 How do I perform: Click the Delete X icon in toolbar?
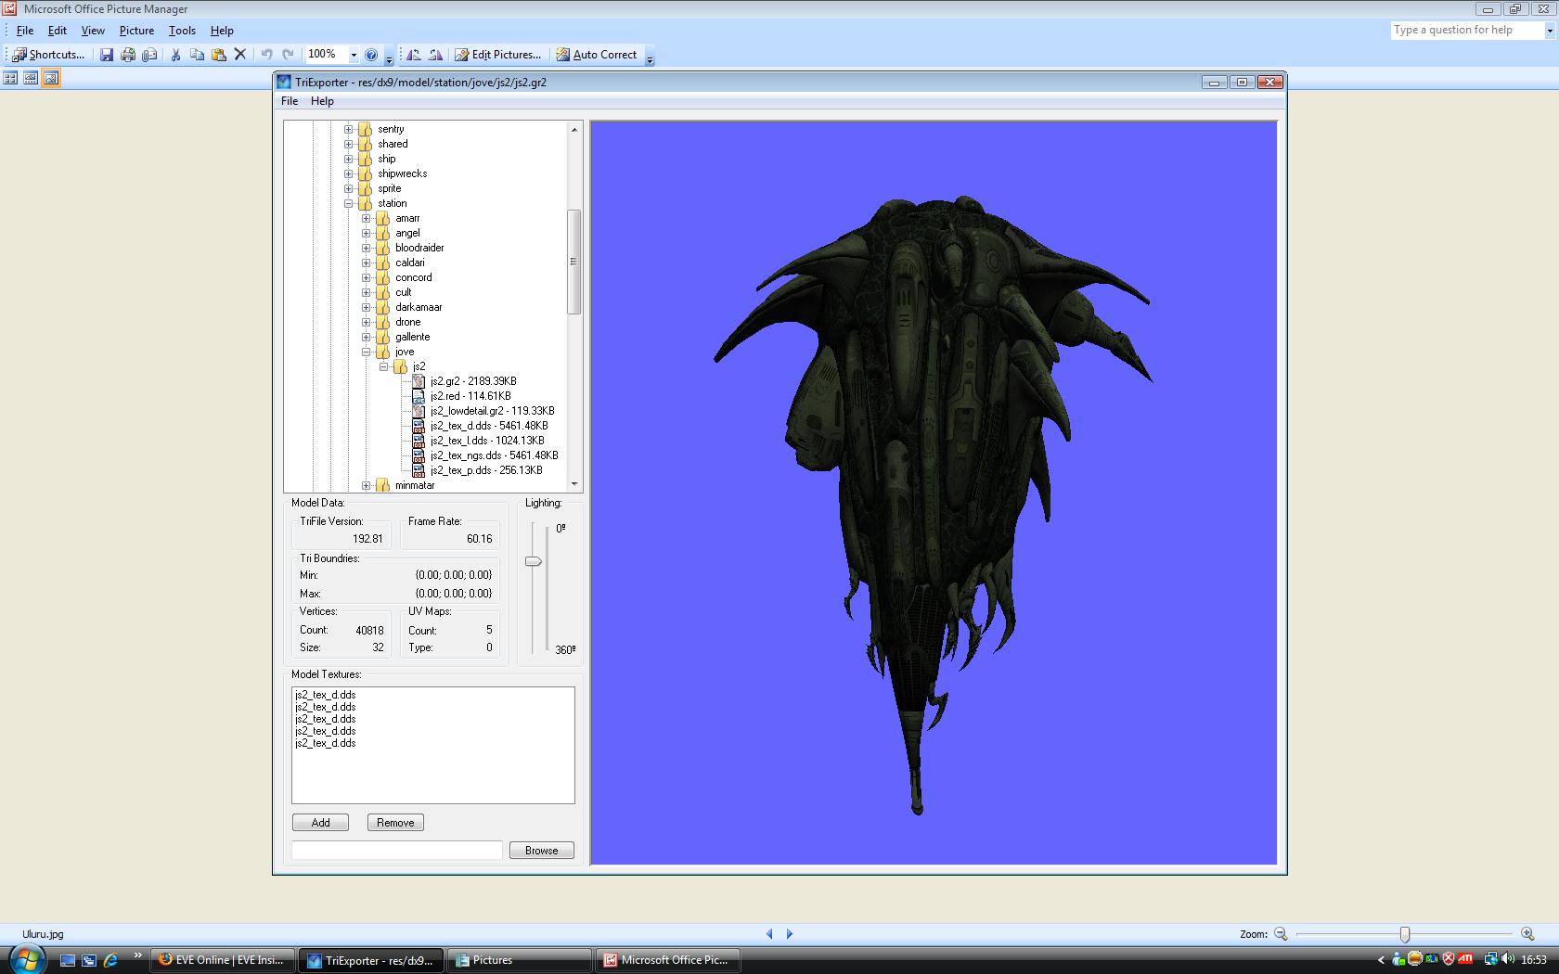tap(240, 55)
